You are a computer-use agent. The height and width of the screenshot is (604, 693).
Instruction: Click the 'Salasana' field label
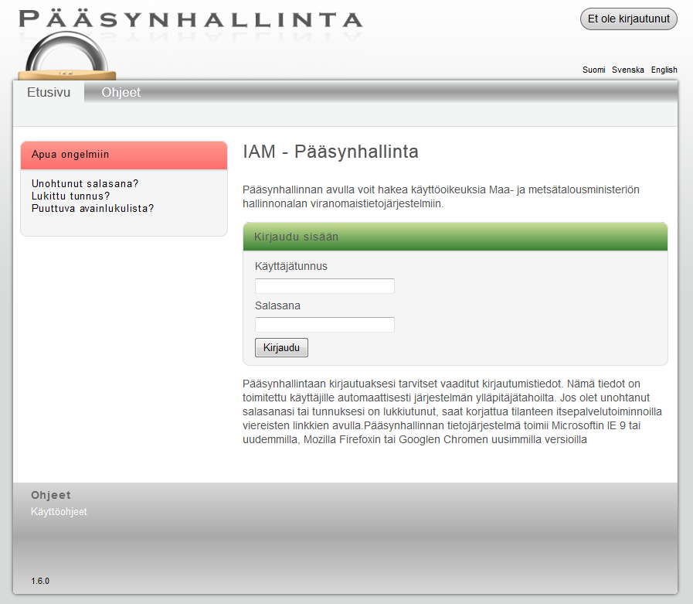tap(277, 305)
